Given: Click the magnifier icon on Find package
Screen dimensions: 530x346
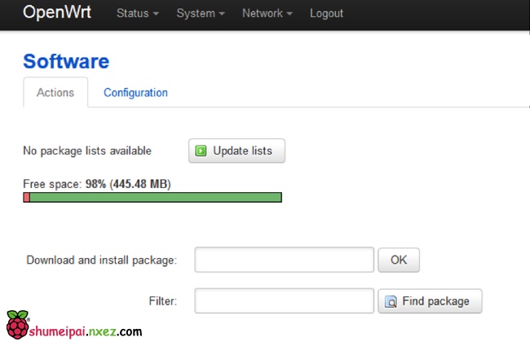Looking at the screenshot, I should (x=391, y=301).
